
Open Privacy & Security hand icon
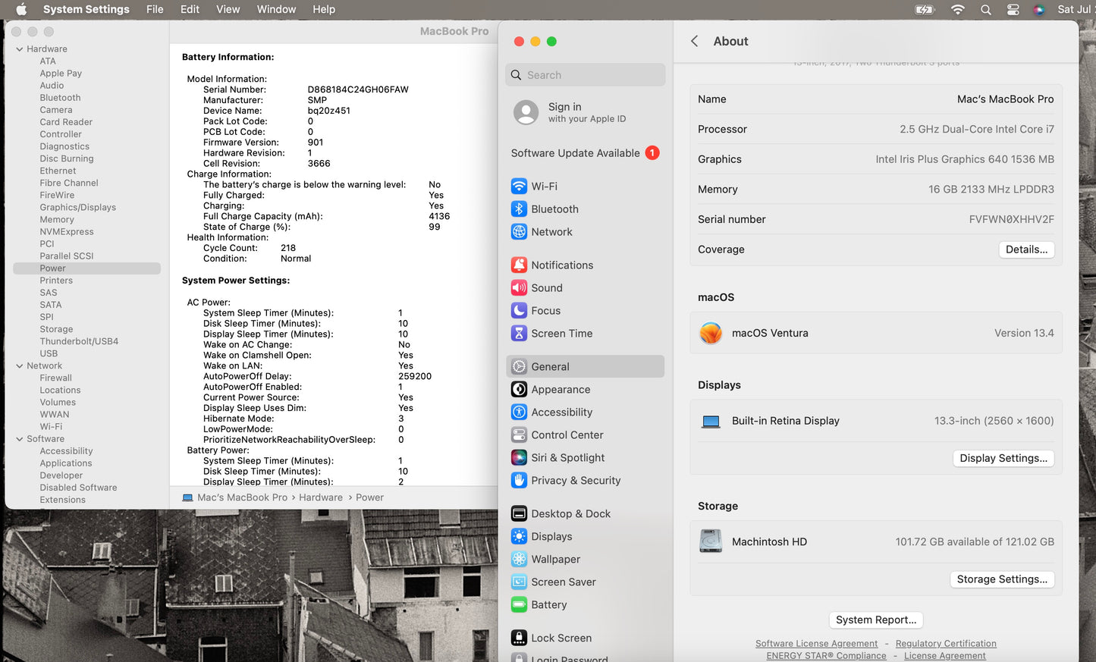coord(519,481)
